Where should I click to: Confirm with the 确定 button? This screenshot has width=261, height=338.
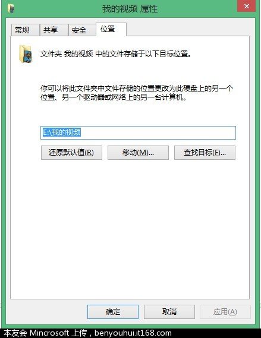tap(113, 312)
